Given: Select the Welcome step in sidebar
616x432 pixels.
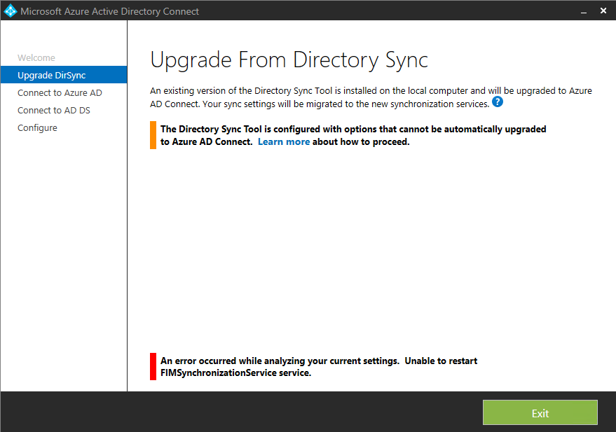Looking at the screenshot, I should 36,57.
